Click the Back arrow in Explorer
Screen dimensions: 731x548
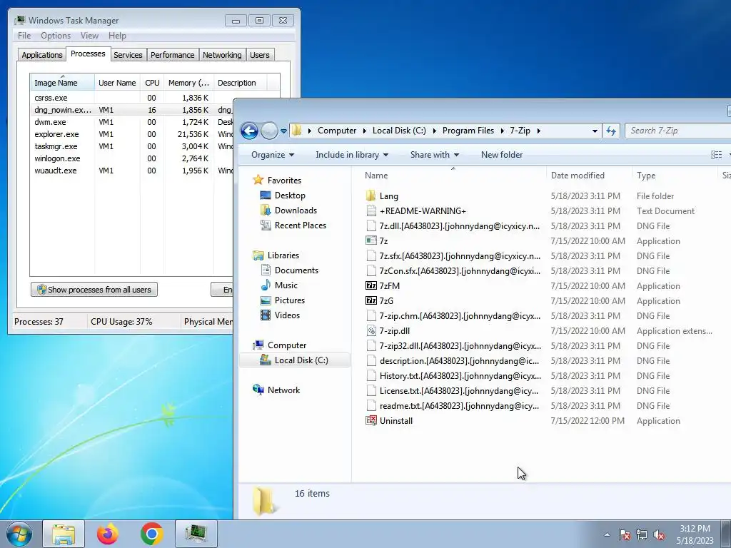(x=249, y=131)
